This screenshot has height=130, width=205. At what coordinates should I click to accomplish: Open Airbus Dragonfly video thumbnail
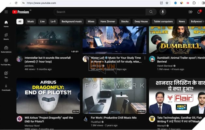(48, 96)
